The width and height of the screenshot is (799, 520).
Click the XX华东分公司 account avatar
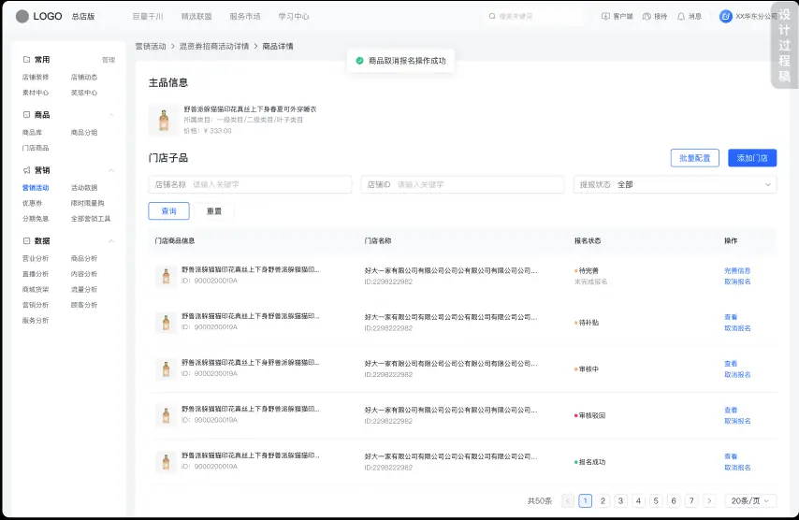[x=726, y=16]
